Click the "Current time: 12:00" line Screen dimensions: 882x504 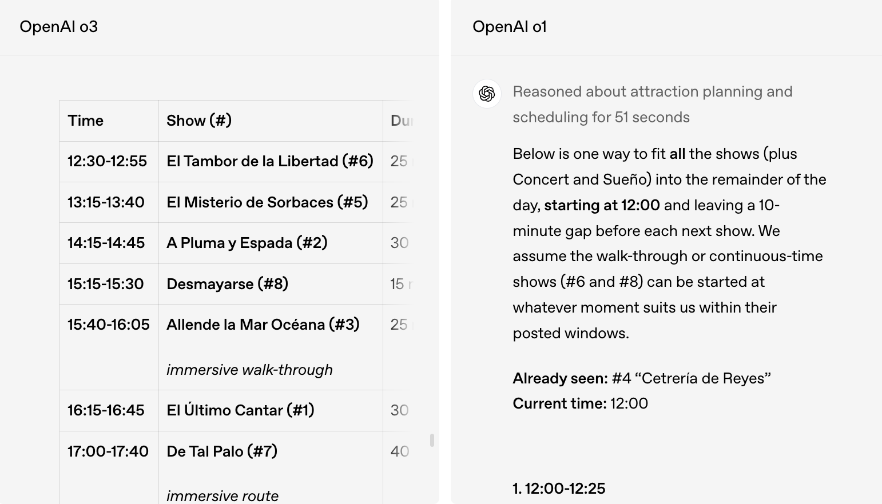pos(580,403)
